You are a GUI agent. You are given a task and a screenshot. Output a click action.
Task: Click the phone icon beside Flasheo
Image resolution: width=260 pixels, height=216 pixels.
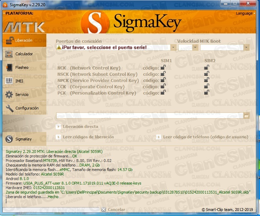9,67
